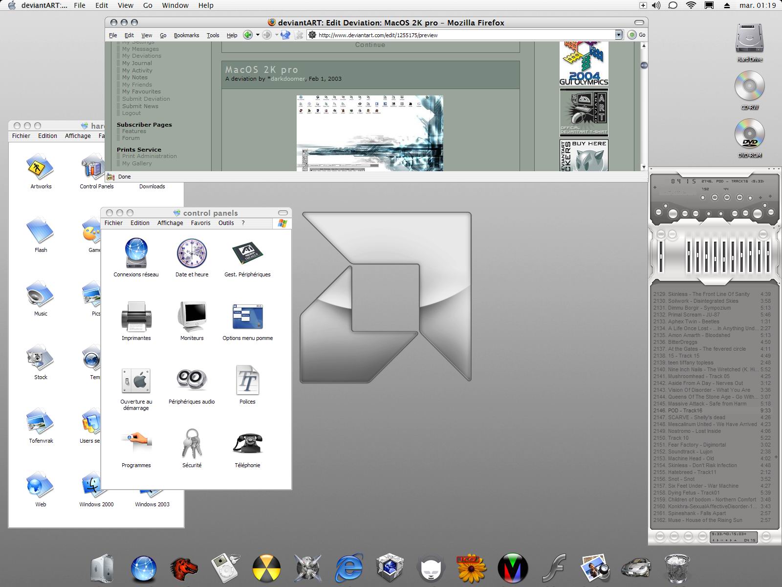
Task: Open the Moniteurs icon
Action: tap(192, 316)
